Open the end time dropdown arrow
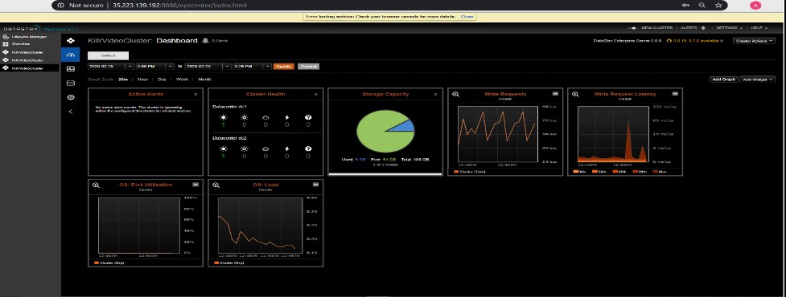The image size is (786, 297). (268, 66)
